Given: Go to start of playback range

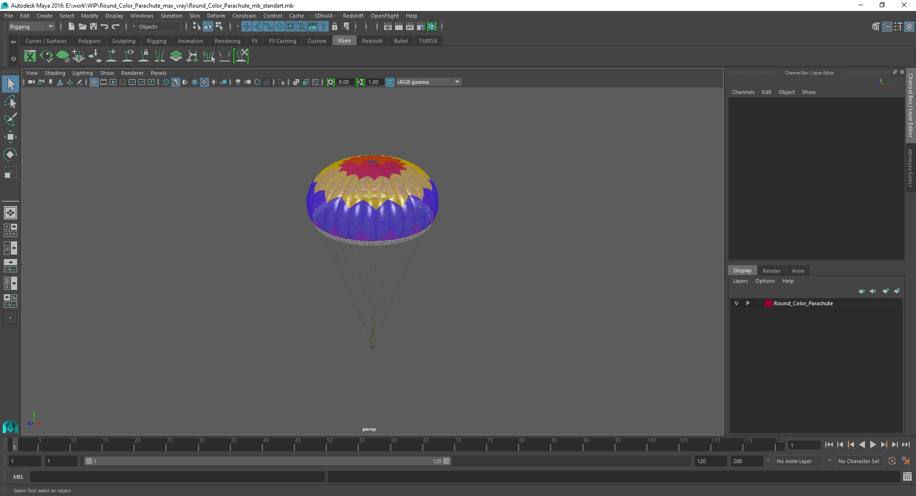Looking at the screenshot, I should click(x=829, y=444).
